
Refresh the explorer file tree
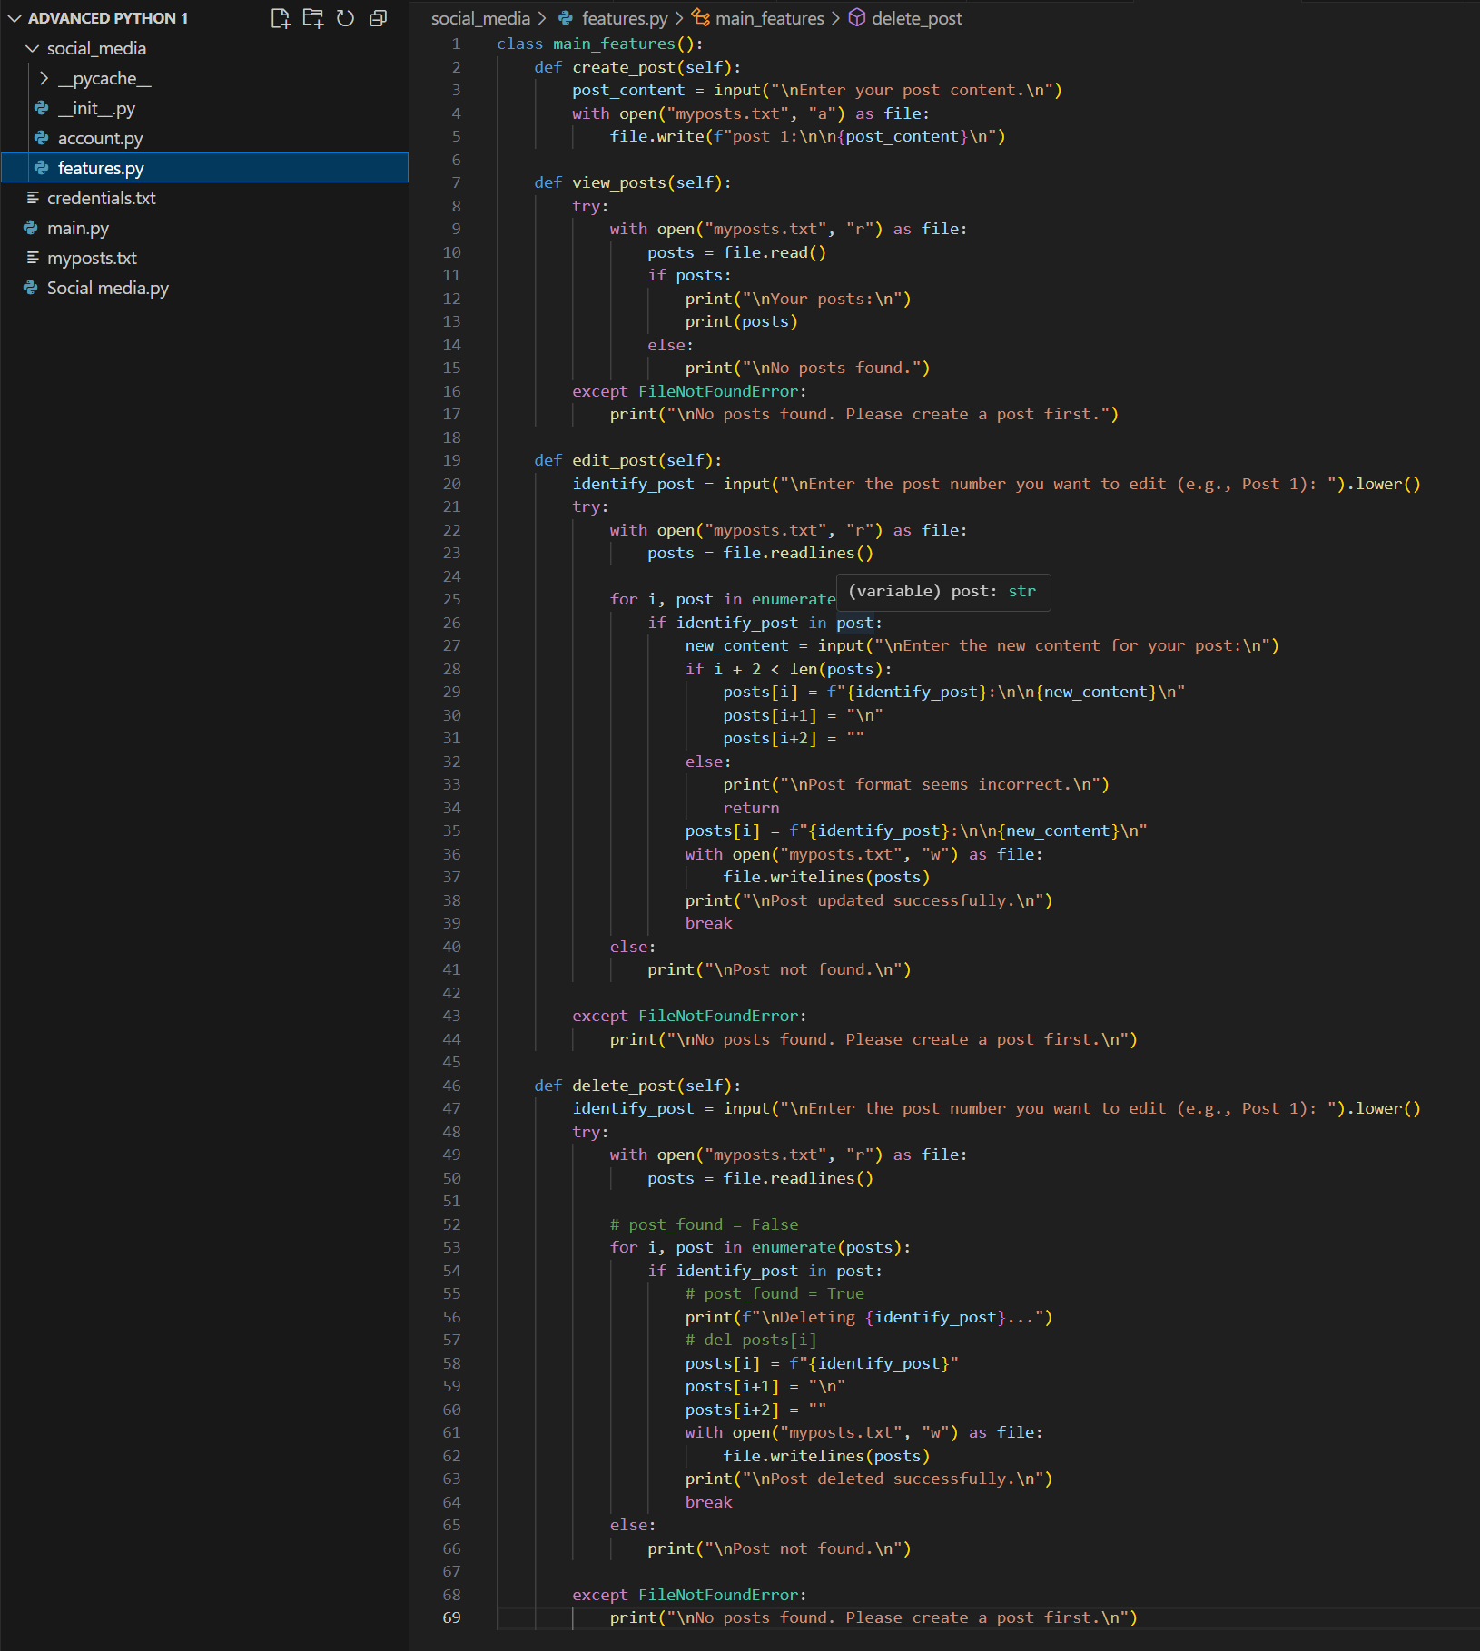[x=346, y=18]
